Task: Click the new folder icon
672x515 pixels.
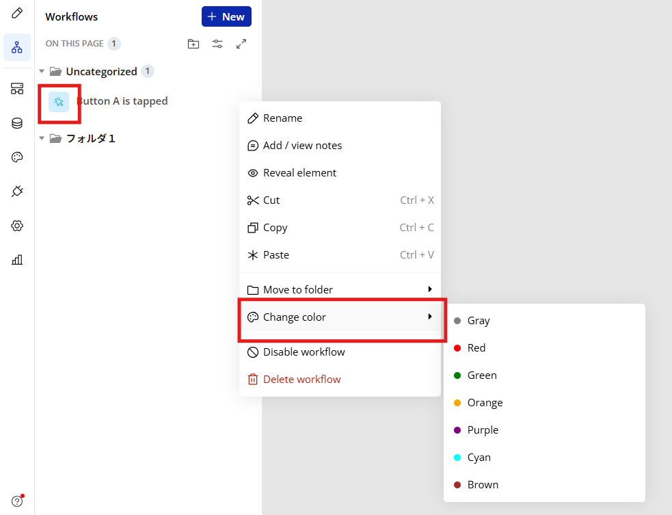Action: coord(193,44)
